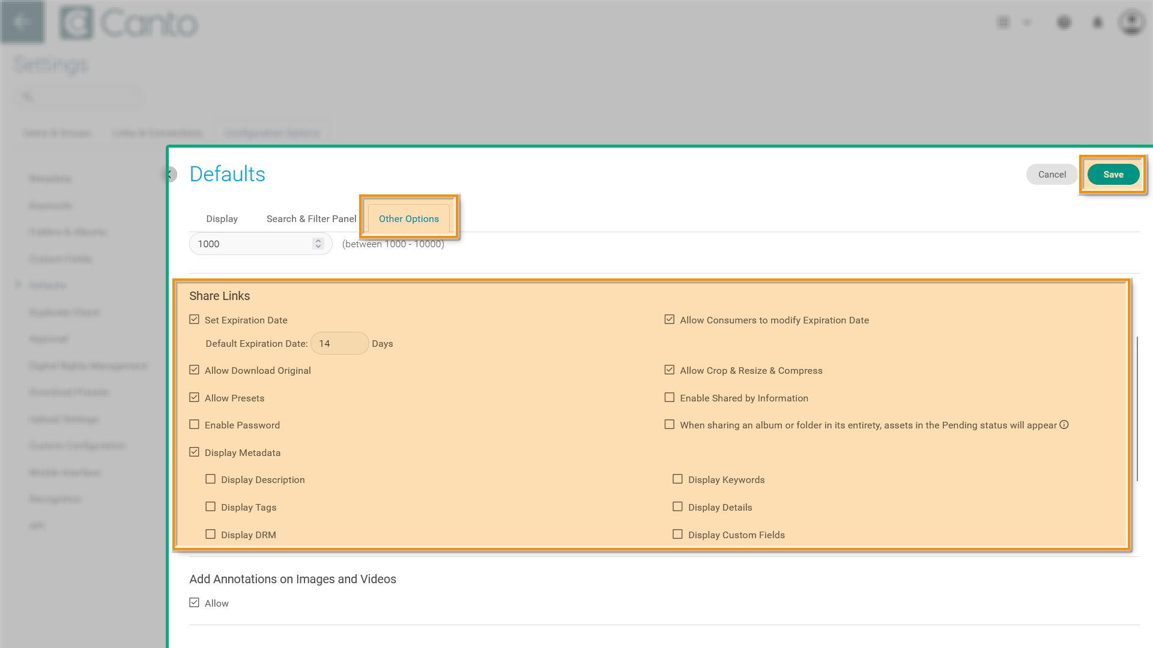
Task: Open the apps grid icon in header
Action: 1003,23
